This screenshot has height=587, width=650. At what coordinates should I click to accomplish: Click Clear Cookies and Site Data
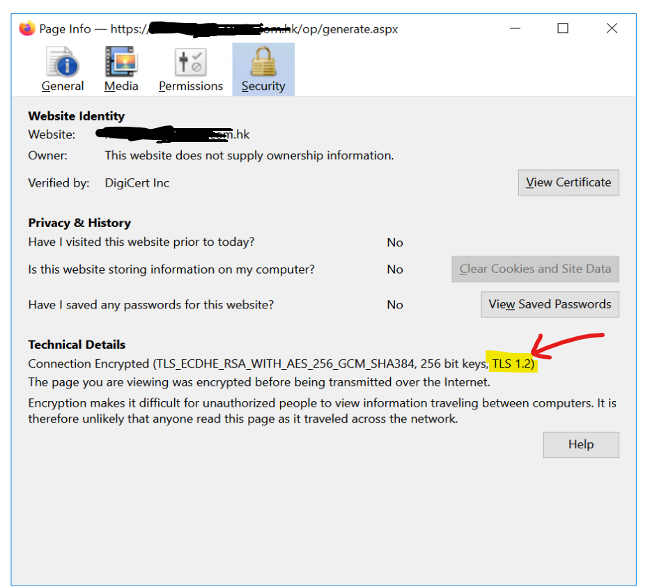(x=535, y=269)
